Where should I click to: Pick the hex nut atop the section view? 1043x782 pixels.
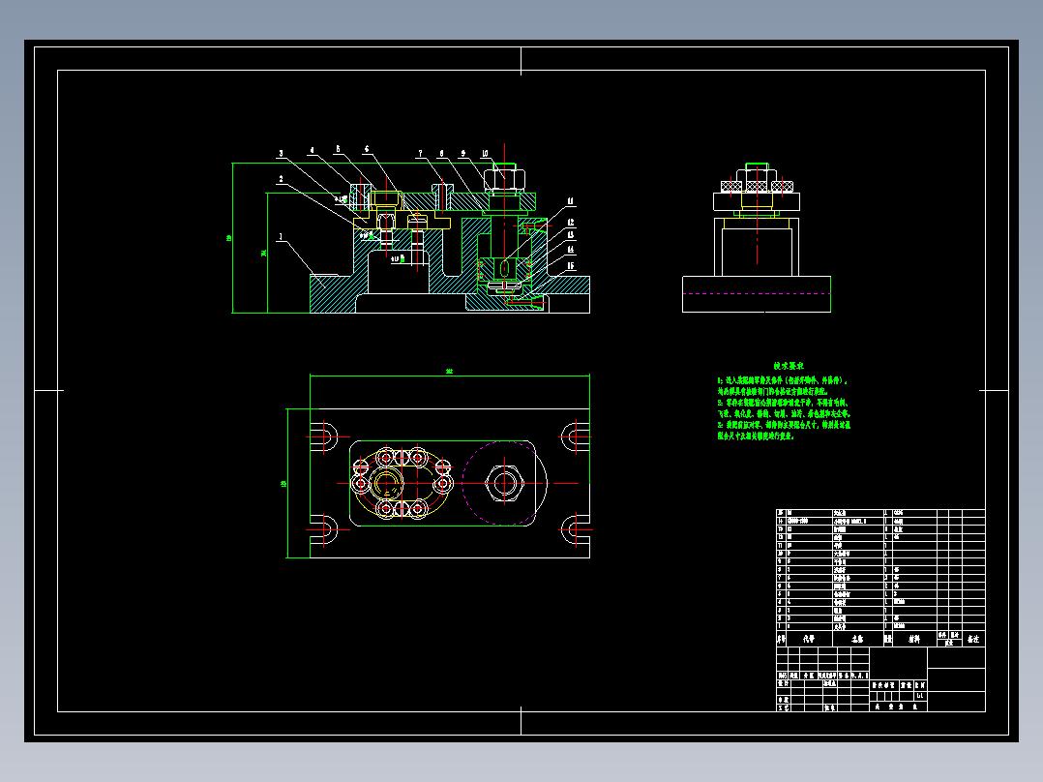[x=504, y=180]
